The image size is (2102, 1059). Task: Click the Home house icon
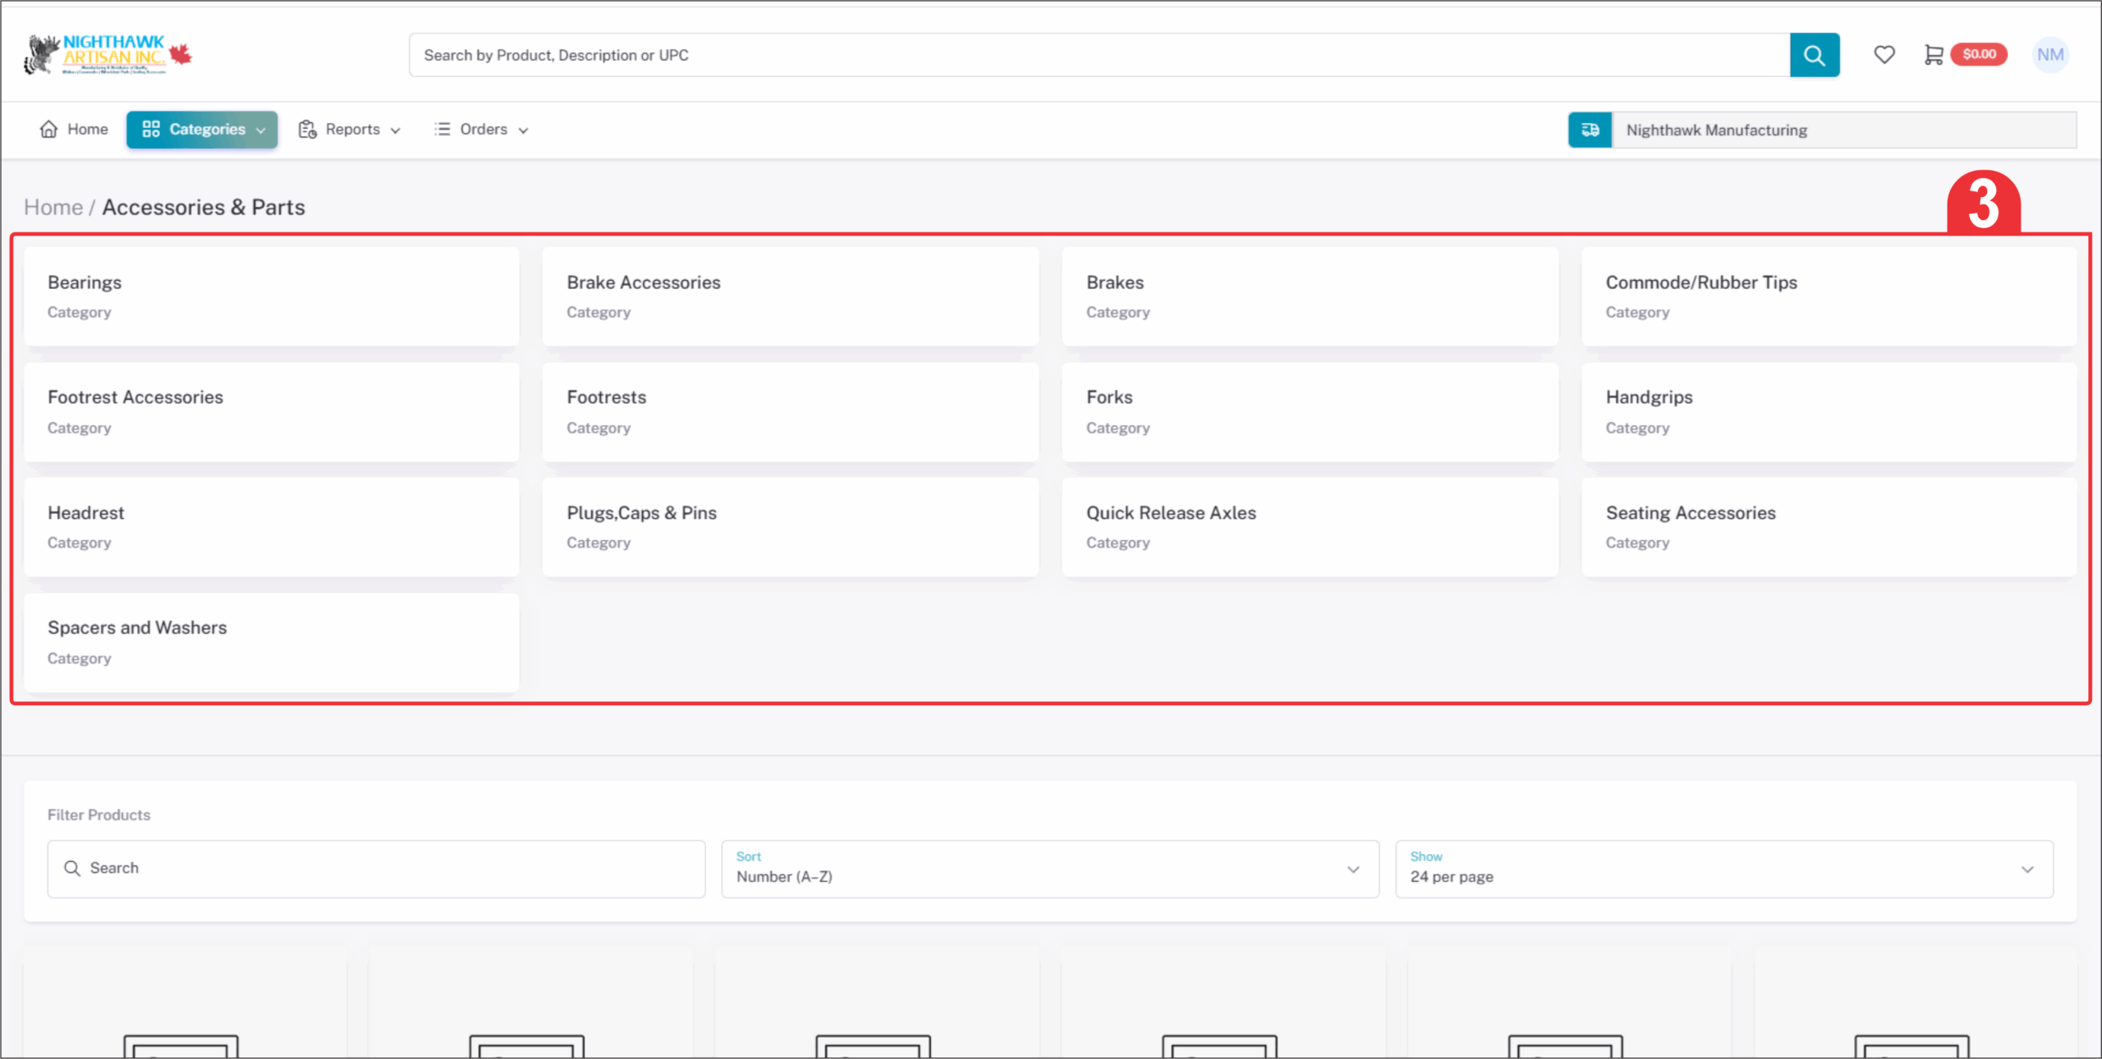pyautogui.click(x=48, y=129)
